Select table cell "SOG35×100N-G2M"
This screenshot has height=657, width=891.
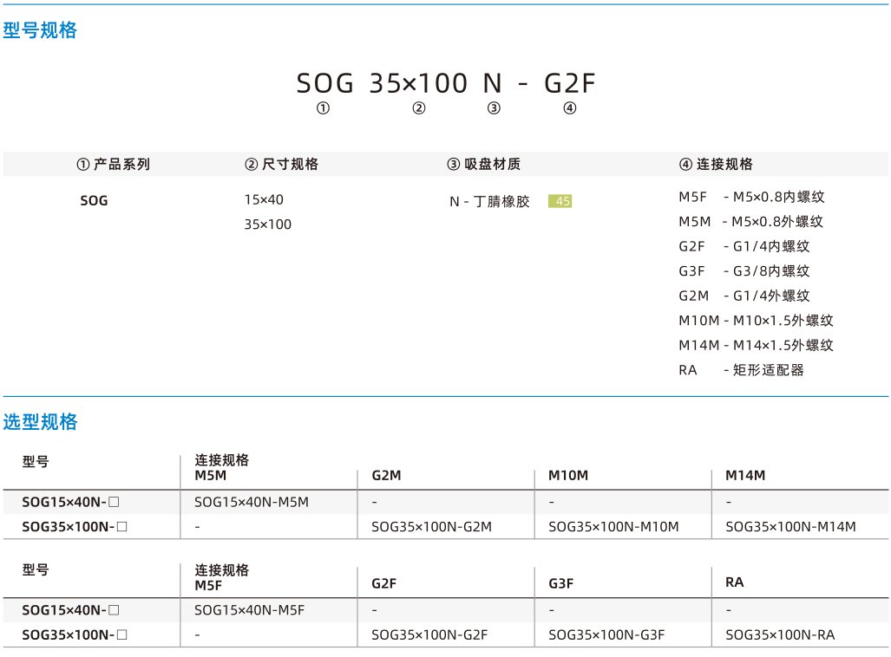coord(432,527)
